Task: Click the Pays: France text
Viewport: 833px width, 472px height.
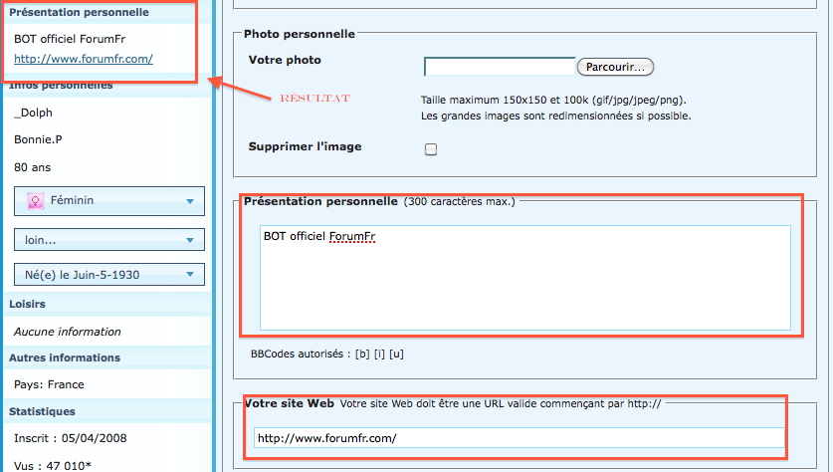Action: click(49, 384)
